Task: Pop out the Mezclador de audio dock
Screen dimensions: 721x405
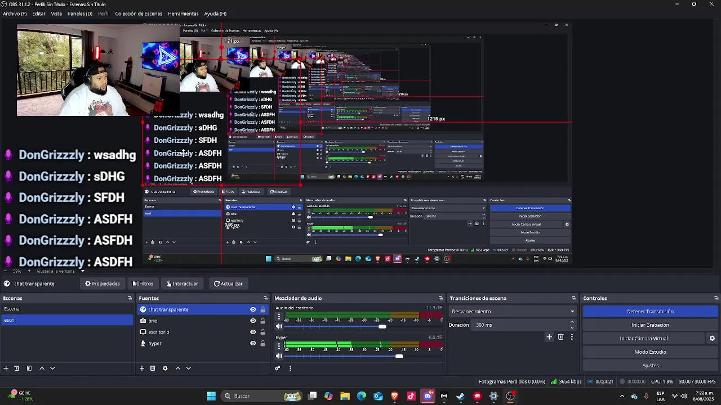Action: (x=440, y=298)
